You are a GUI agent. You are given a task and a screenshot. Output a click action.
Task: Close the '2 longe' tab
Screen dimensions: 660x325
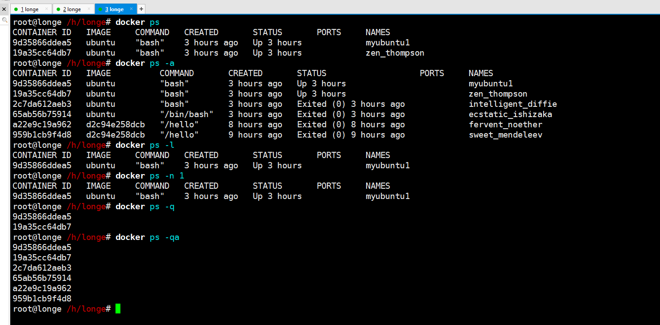(x=89, y=9)
